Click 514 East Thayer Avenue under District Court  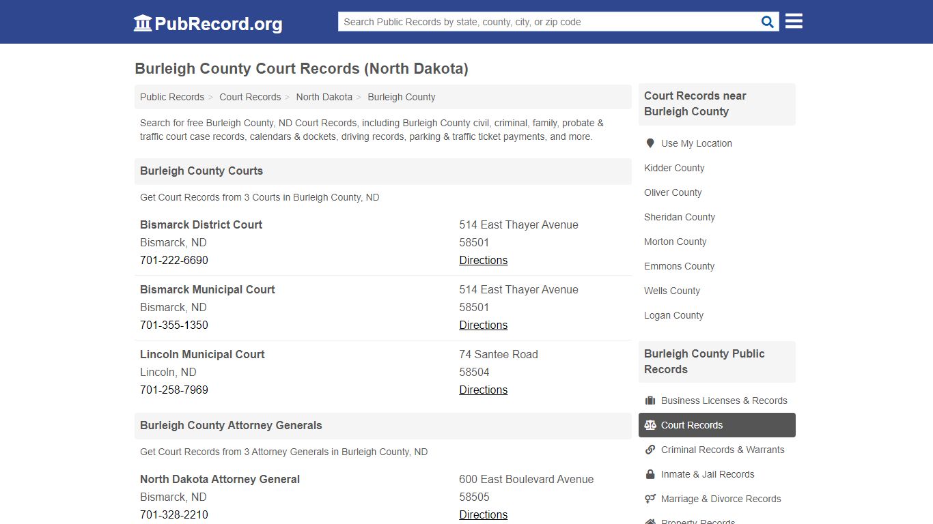[518, 224]
